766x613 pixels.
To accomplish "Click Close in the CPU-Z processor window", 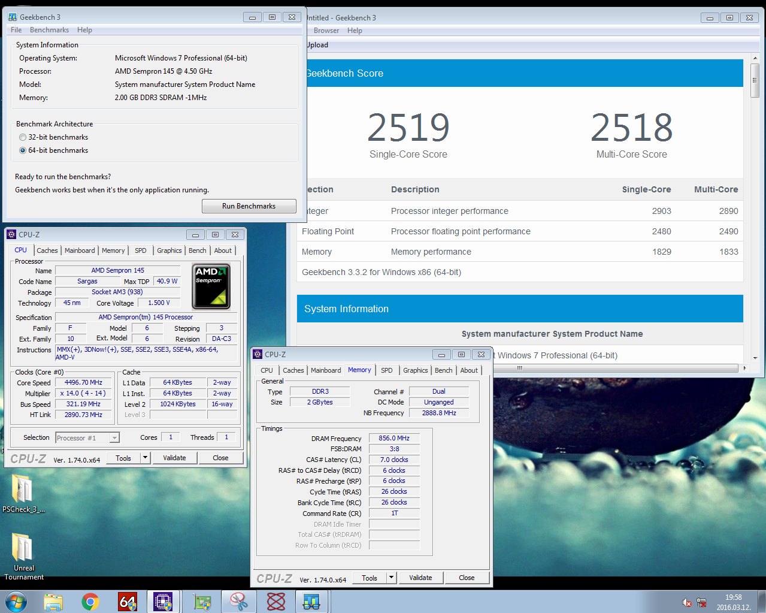I will [x=220, y=458].
